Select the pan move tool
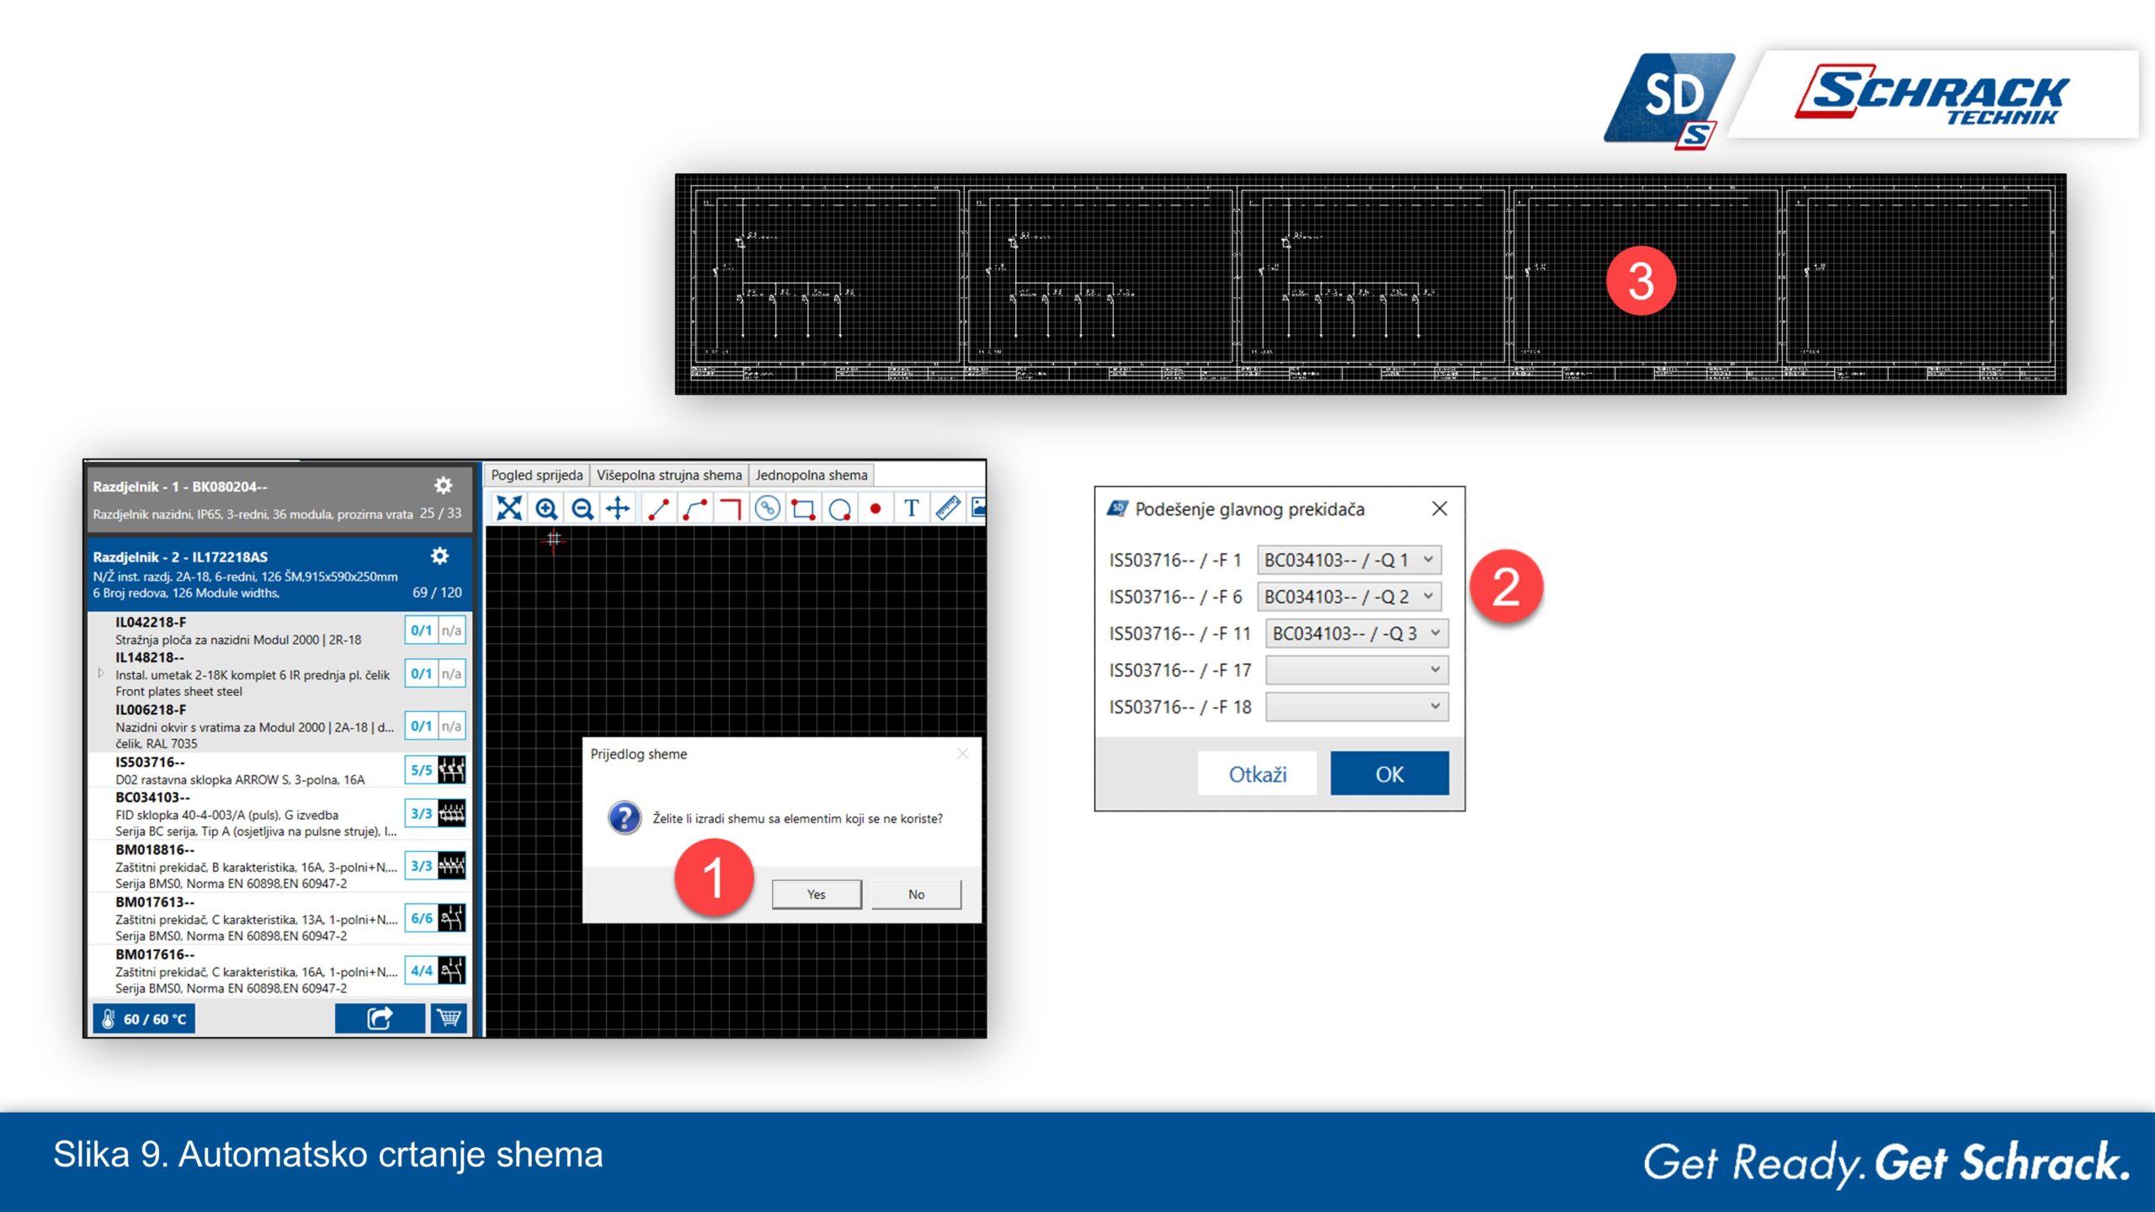Screen dimensions: 2155x1212 pyautogui.click(x=619, y=508)
